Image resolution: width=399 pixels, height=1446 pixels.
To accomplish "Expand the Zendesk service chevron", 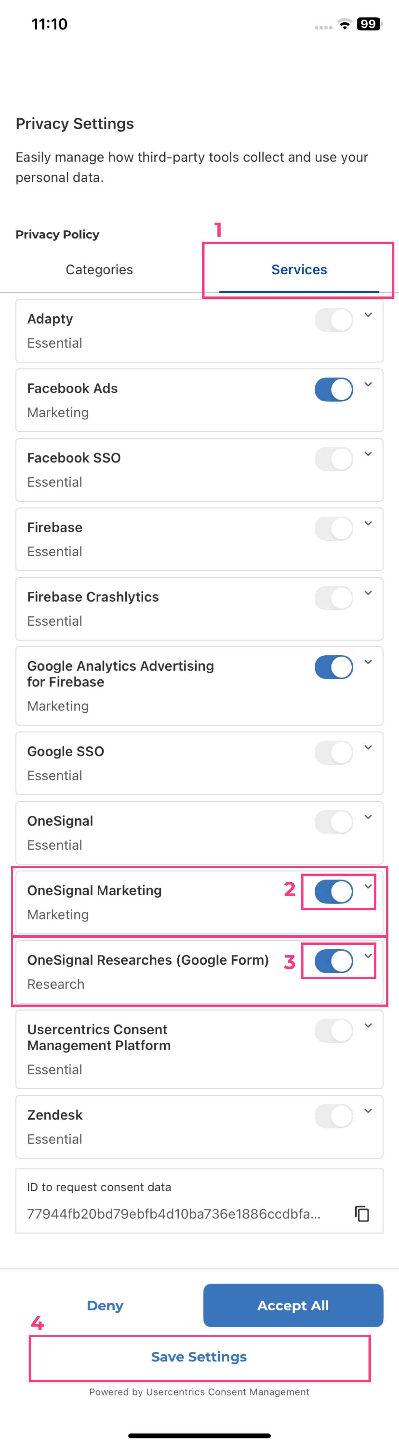I will click(x=368, y=1111).
